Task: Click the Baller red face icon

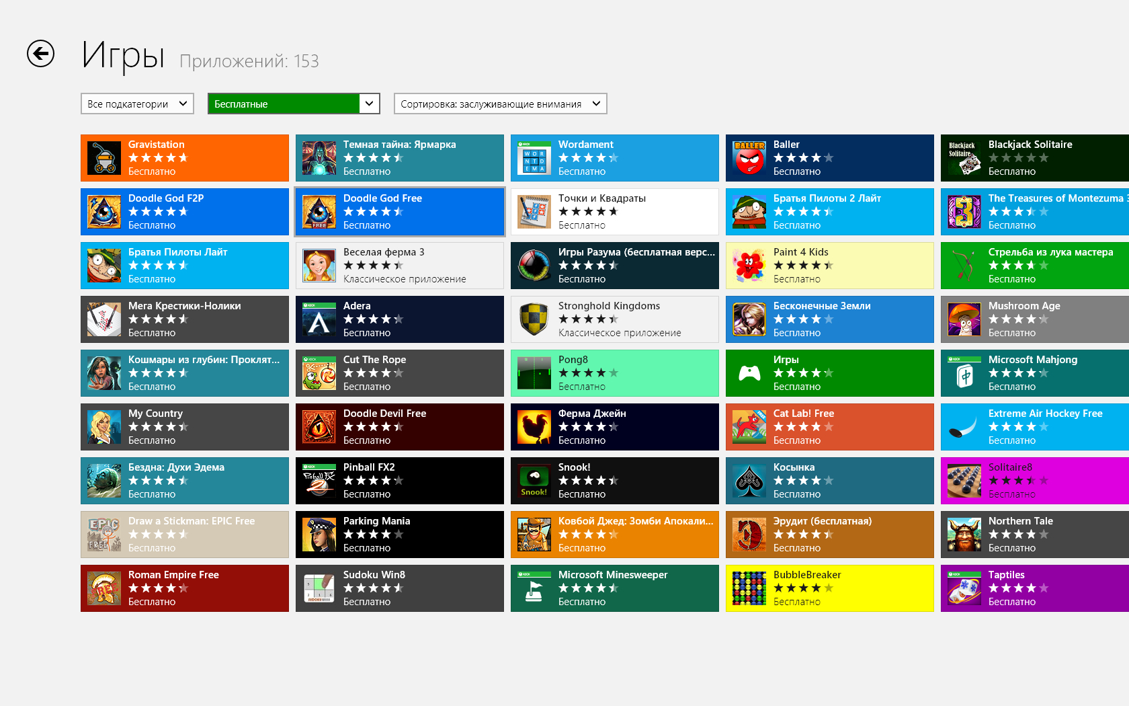Action: (749, 158)
